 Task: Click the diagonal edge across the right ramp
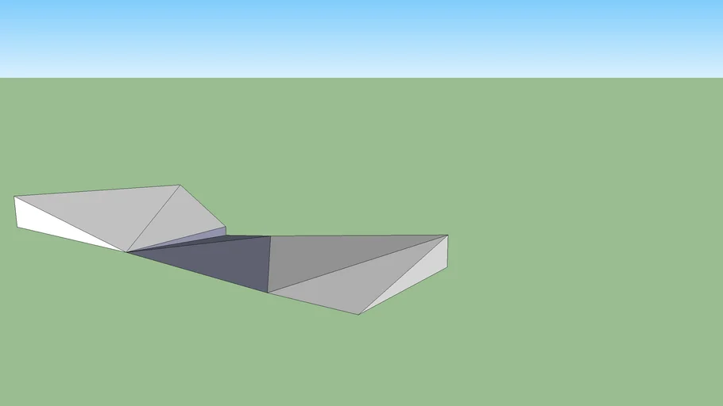(358, 264)
